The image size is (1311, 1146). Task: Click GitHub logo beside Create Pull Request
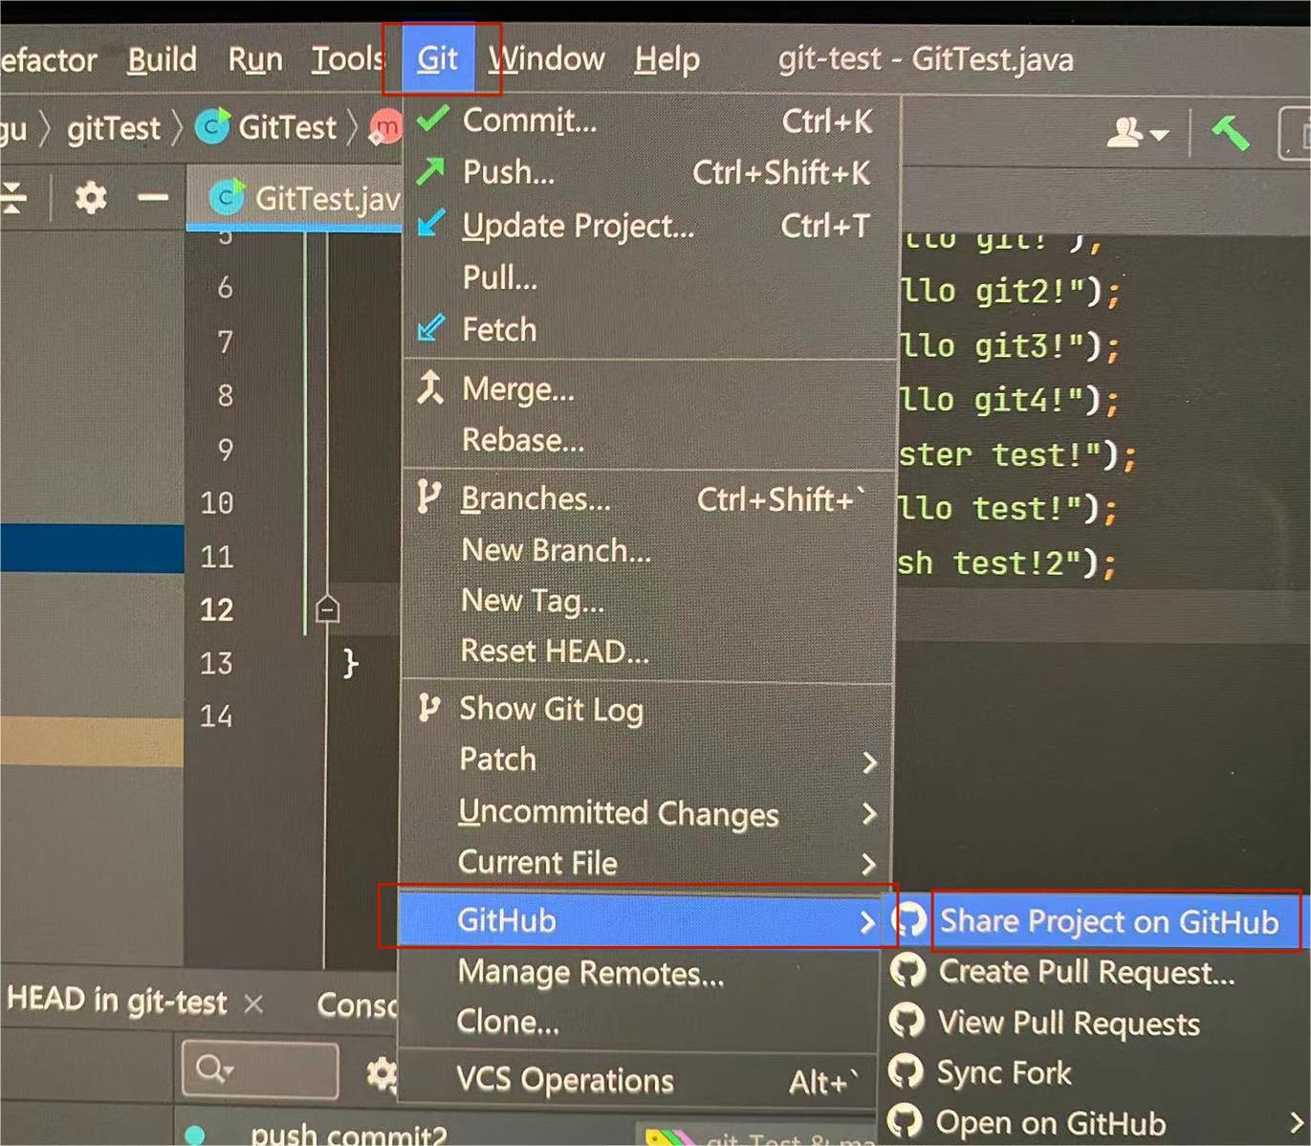tap(907, 971)
